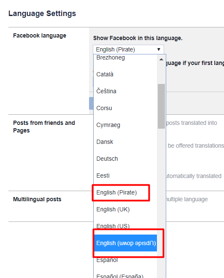Click the Multilingual posts section label
Image resolution: width=224 pixels, height=278 pixels.
click(37, 199)
